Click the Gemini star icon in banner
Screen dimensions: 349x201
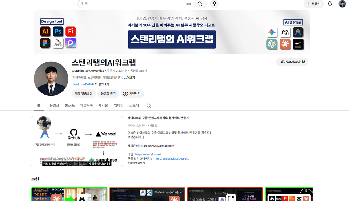click(272, 32)
